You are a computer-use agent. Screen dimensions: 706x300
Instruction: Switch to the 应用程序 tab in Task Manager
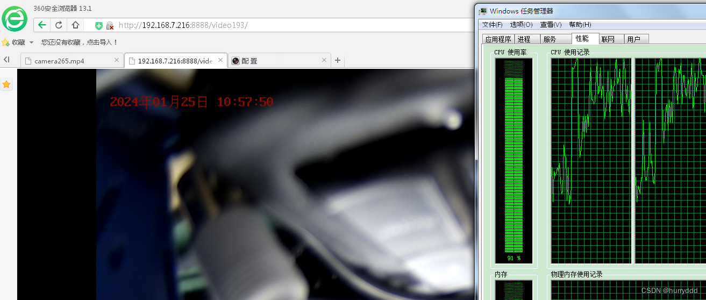click(x=498, y=39)
